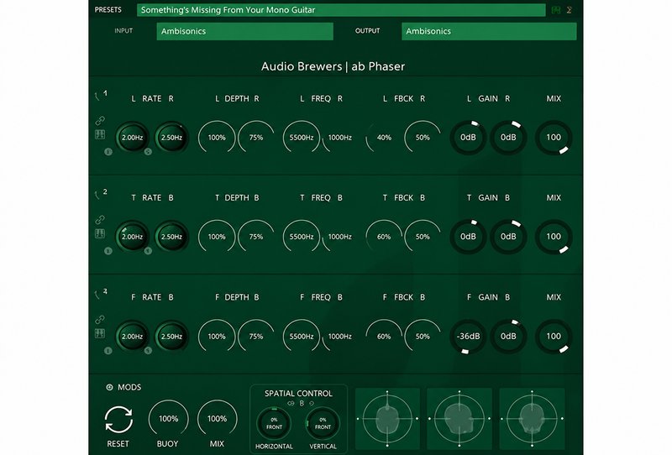Click the HORIZONTAL spatial control knob
The width and height of the screenshot is (672, 455).
(x=275, y=424)
